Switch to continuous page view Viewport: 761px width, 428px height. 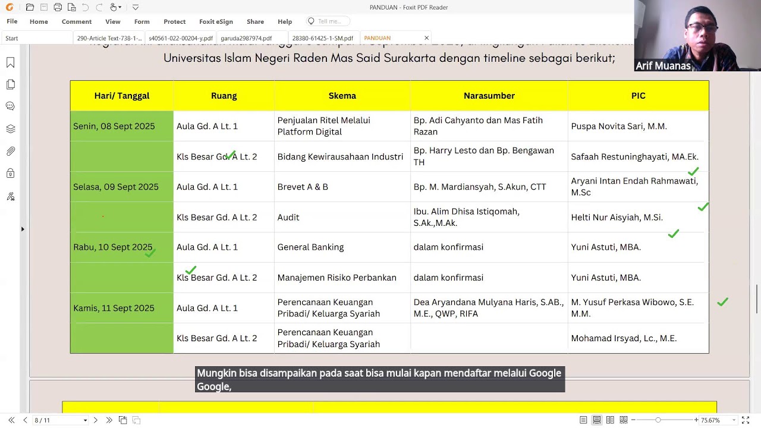(597, 420)
